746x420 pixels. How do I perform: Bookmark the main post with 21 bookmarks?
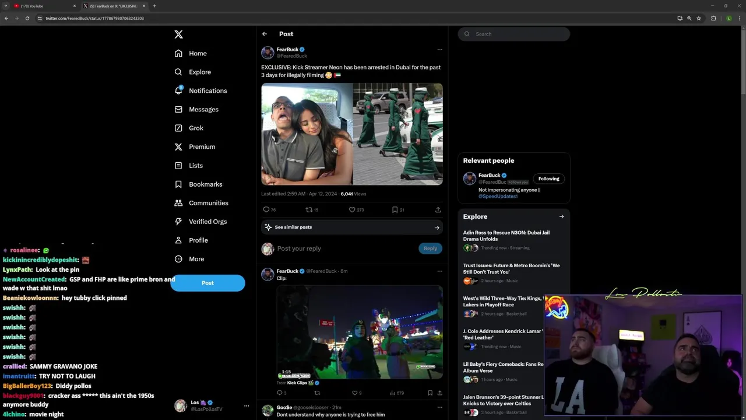point(395,209)
